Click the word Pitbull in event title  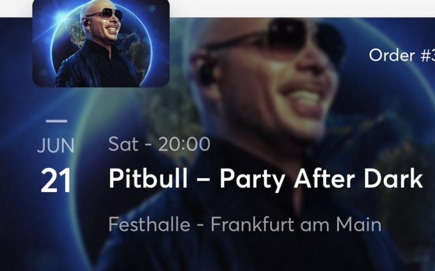pyautogui.click(x=148, y=179)
